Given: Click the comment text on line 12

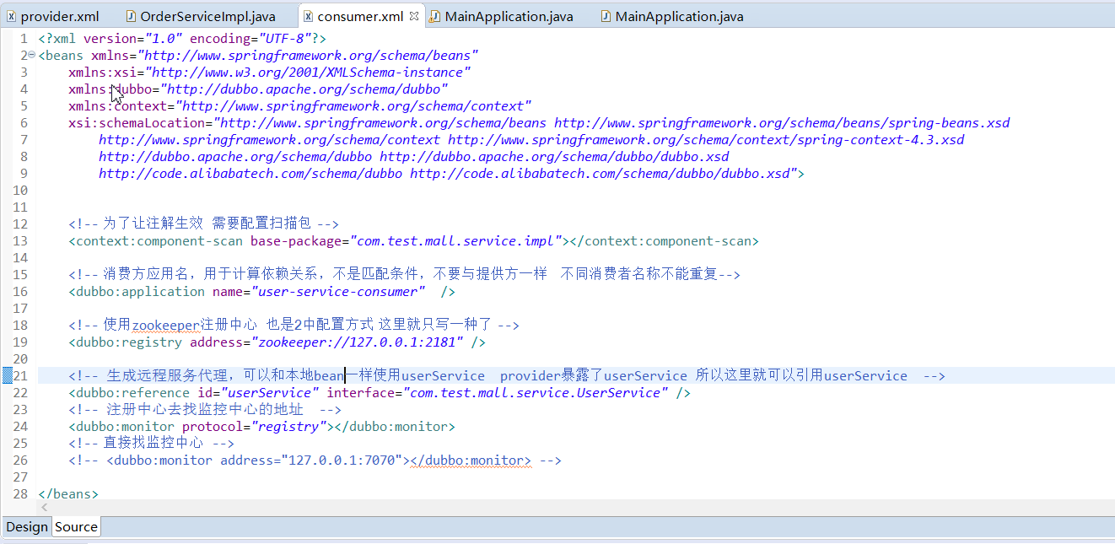Looking at the screenshot, I should (x=203, y=224).
